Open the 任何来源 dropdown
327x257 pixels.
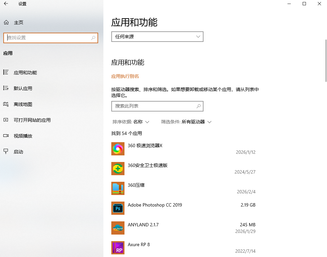[x=157, y=36]
